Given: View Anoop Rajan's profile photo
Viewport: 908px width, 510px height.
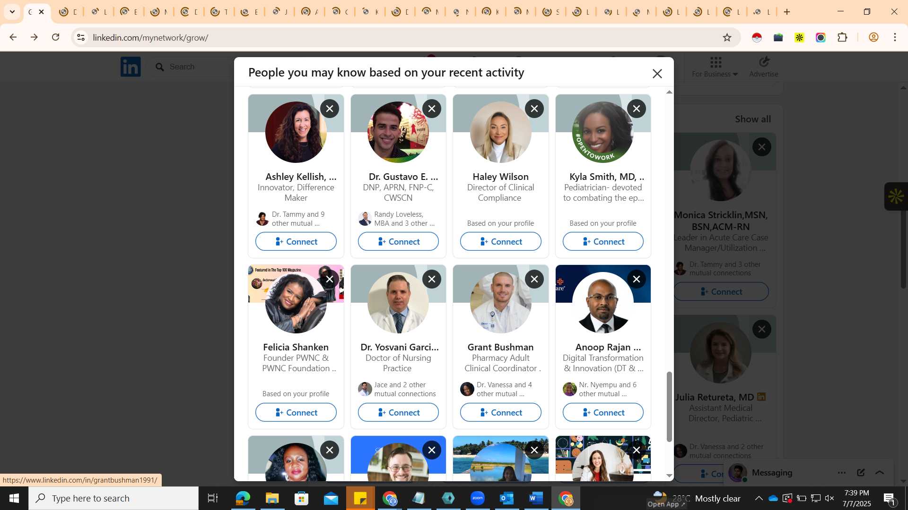Looking at the screenshot, I should pyautogui.click(x=603, y=303).
